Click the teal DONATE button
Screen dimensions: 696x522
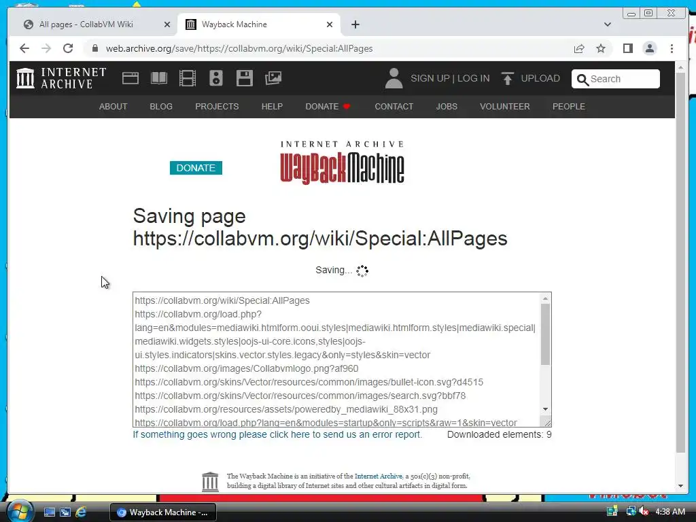click(x=196, y=168)
